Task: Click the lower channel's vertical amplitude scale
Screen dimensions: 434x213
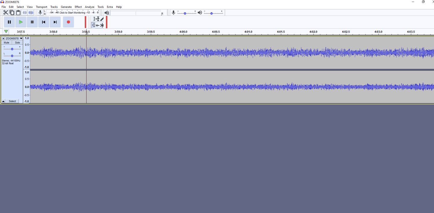Action: [27, 87]
